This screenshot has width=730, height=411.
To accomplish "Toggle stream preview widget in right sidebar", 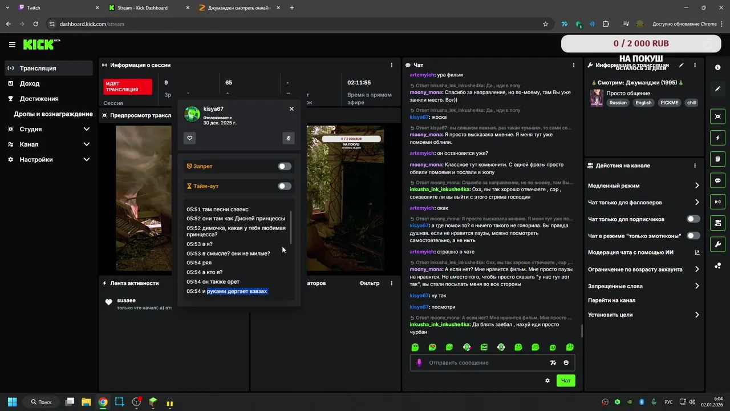I will point(717,116).
